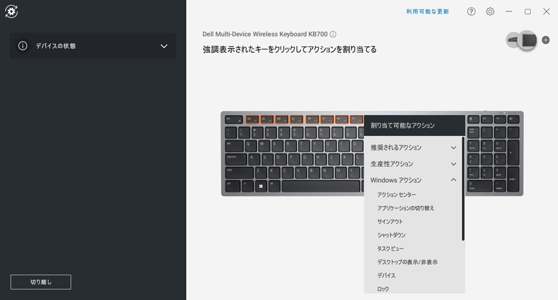Open the help question mark icon
This screenshot has height=300, width=558.
(x=471, y=12)
